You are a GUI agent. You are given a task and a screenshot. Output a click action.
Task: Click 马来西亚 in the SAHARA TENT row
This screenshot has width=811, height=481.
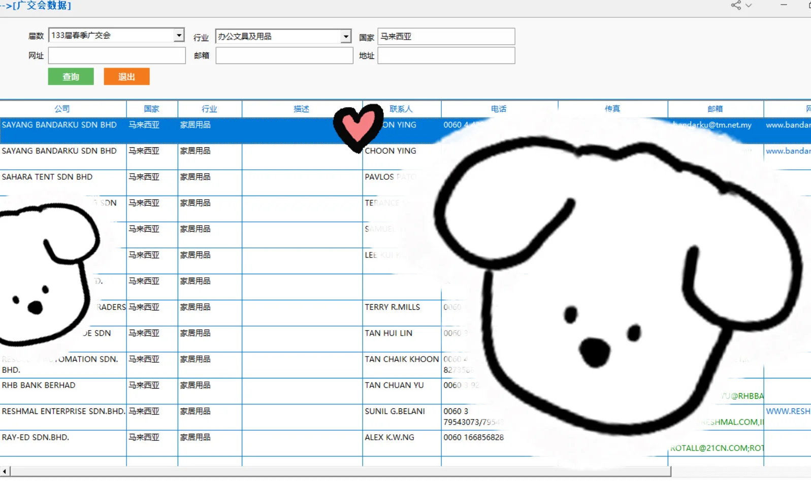pyautogui.click(x=144, y=177)
